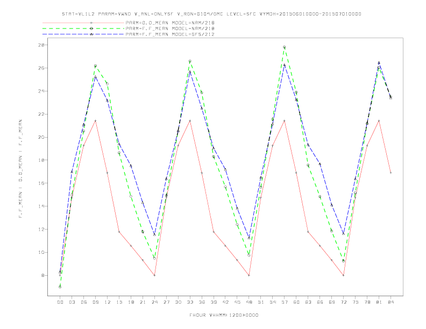This screenshot has height=329, width=426.
Task: Click x-axis tick label 03
Action: point(72,302)
